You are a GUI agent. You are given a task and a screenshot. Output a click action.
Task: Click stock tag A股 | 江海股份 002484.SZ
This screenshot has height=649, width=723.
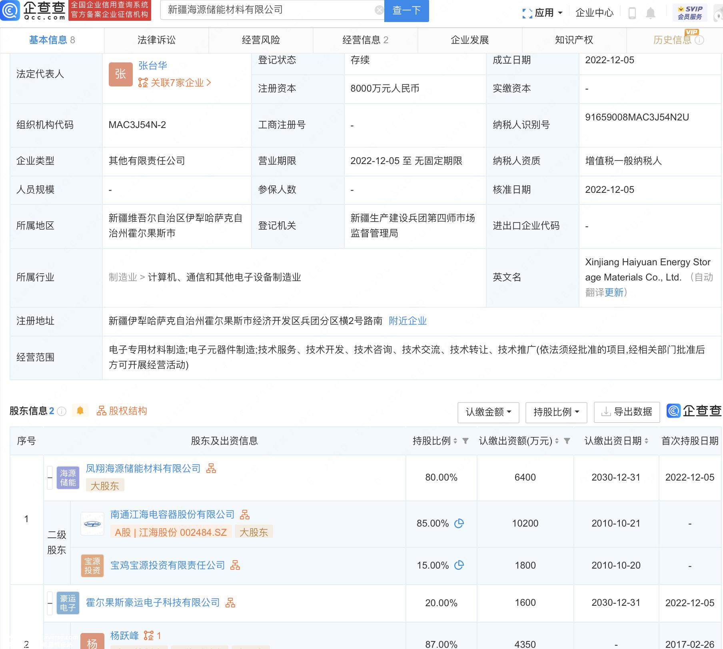point(171,533)
